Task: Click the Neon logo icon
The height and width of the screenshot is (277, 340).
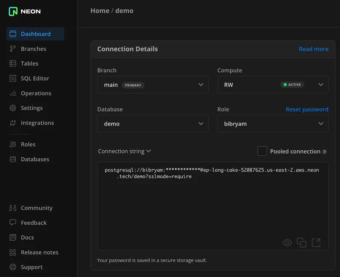Action: click(13, 11)
